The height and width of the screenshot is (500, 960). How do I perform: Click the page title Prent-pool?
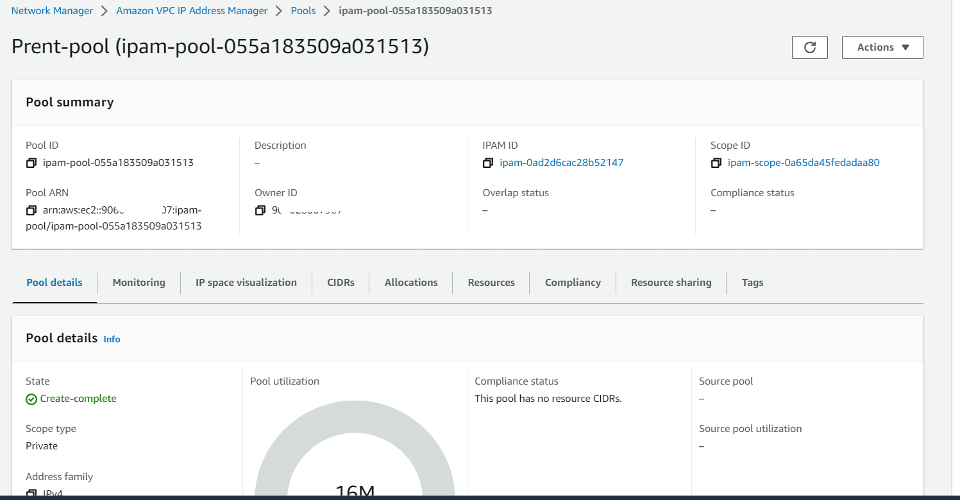(220, 47)
